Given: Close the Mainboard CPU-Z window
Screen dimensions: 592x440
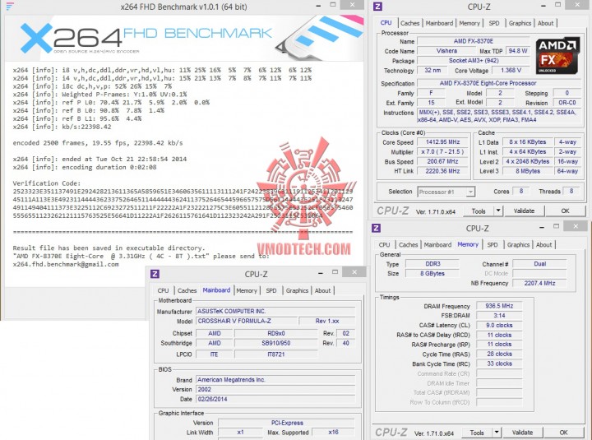Looking at the screenshot, I should click(354, 272).
